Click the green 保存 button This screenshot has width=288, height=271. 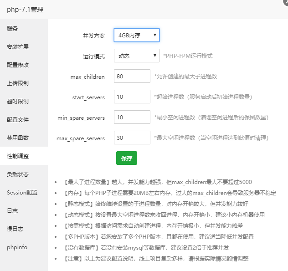click(x=127, y=158)
